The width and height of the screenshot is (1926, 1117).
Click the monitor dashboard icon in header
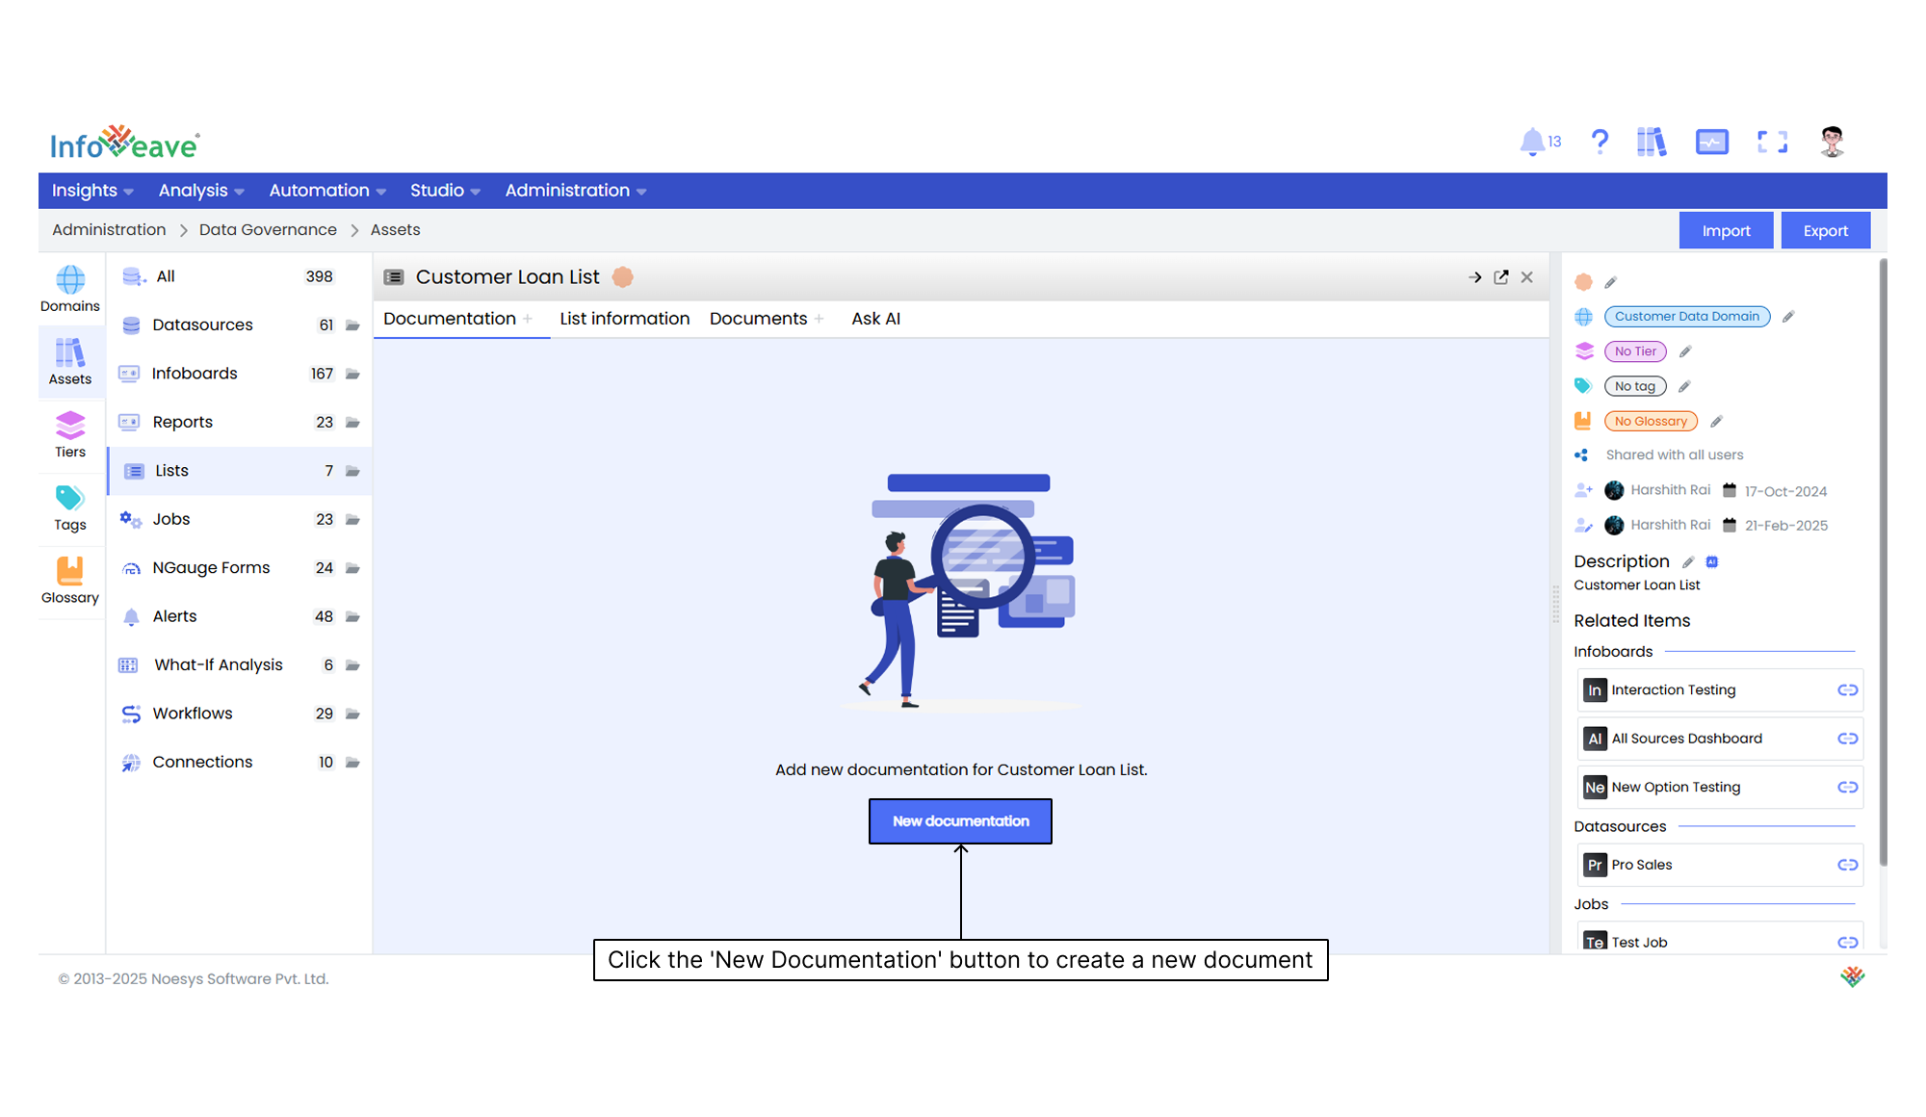pos(1712,143)
